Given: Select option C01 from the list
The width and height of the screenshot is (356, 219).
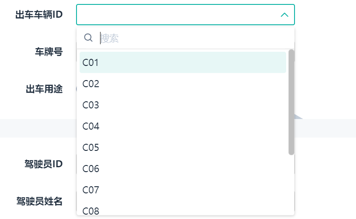Looking at the screenshot, I should pos(183,62).
